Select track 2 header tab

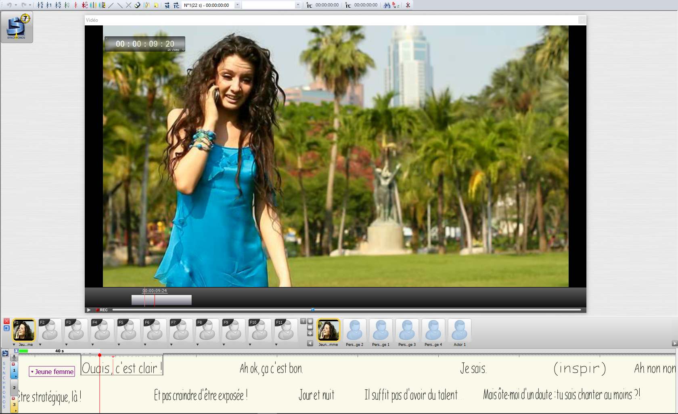(x=14, y=387)
